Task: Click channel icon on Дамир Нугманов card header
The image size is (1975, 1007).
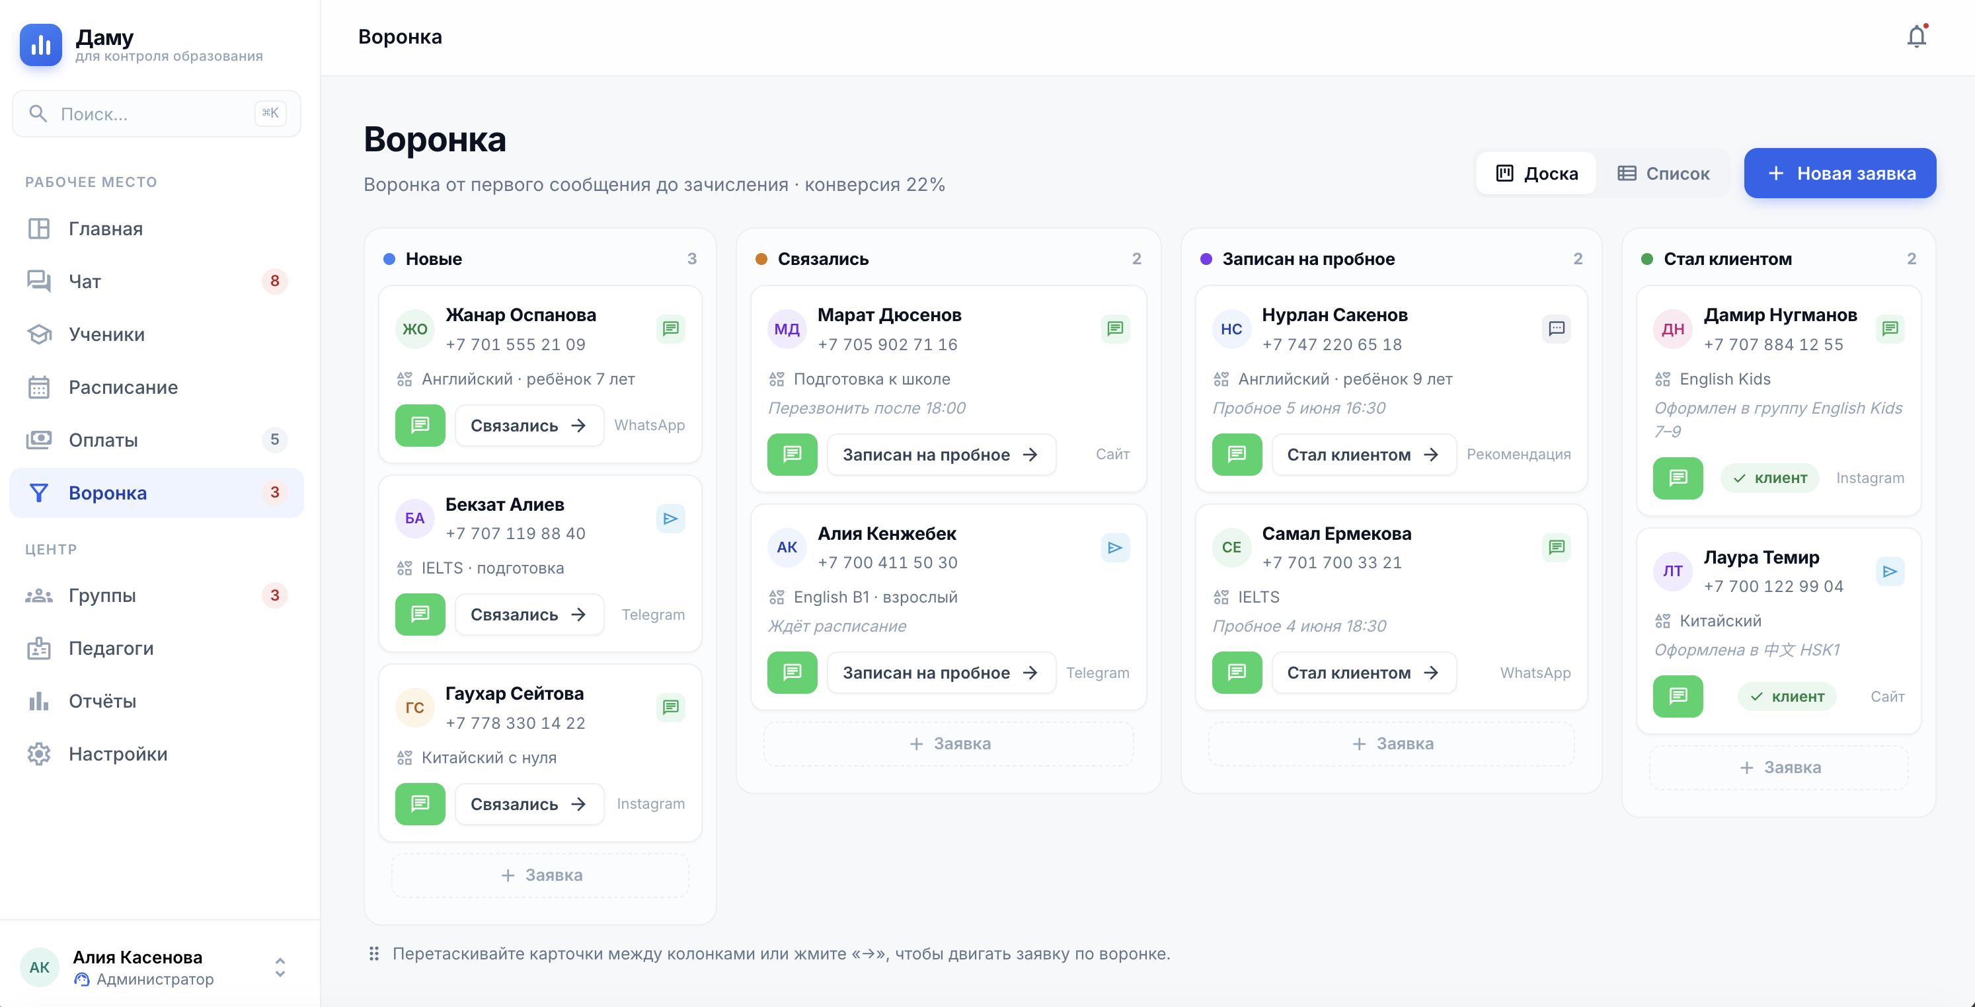Action: (x=1890, y=329)
